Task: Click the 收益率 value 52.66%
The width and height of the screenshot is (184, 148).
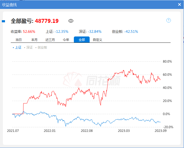Action: (x=29, y=31)
